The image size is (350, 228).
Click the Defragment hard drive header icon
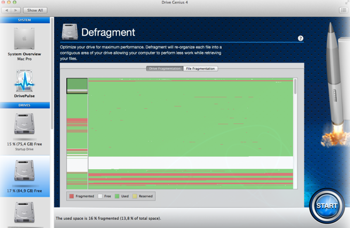click(70, 31)
